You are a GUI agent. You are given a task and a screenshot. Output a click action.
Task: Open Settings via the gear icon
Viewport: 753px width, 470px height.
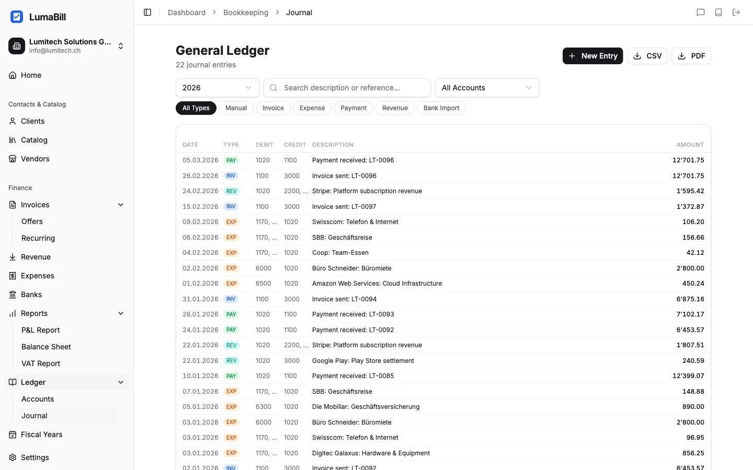coord(12,457)
